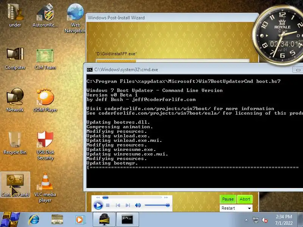Launch USB Disk Security shortcut
This screenshot has width=303, height=227.
tap(45, 145)
